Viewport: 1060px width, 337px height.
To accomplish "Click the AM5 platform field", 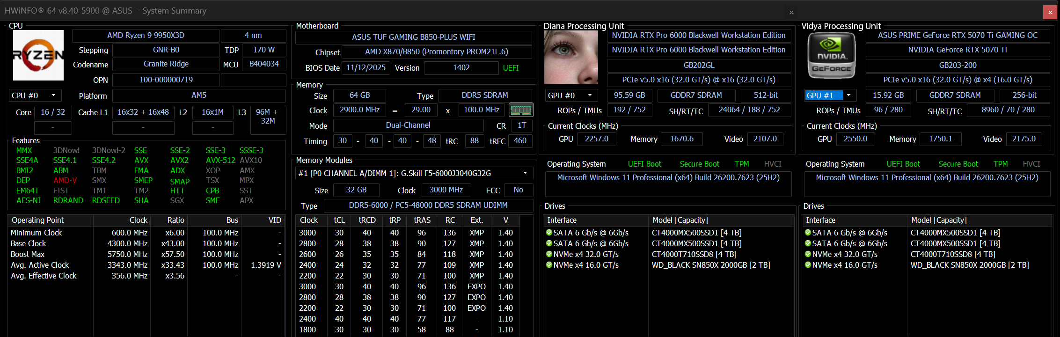I will tap(199, 95).
